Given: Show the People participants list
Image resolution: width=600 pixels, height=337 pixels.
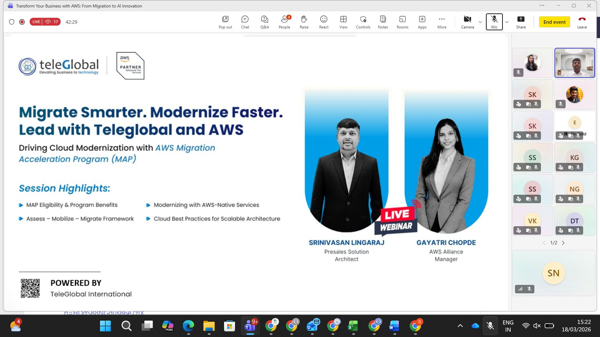Looking at the screenshot, I should point(284,22).
